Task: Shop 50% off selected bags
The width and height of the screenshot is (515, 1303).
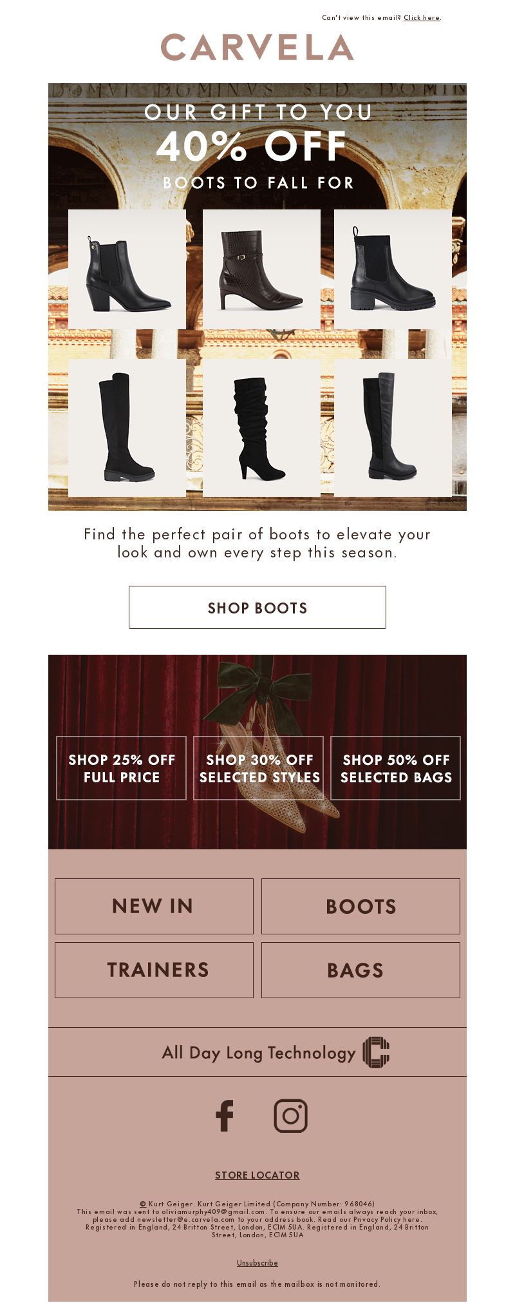Action: 396,768
